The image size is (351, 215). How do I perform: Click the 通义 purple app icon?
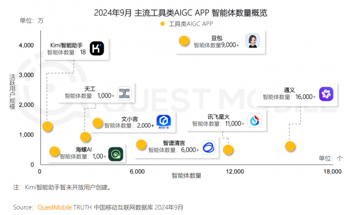point(326,94)
